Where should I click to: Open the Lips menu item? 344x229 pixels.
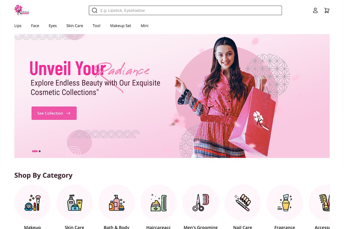(18, 26)
